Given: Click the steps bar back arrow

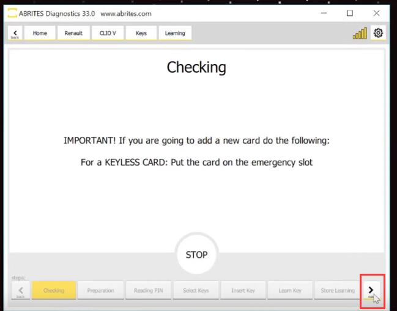Looking at the screenshot, I should pos(20,290).
